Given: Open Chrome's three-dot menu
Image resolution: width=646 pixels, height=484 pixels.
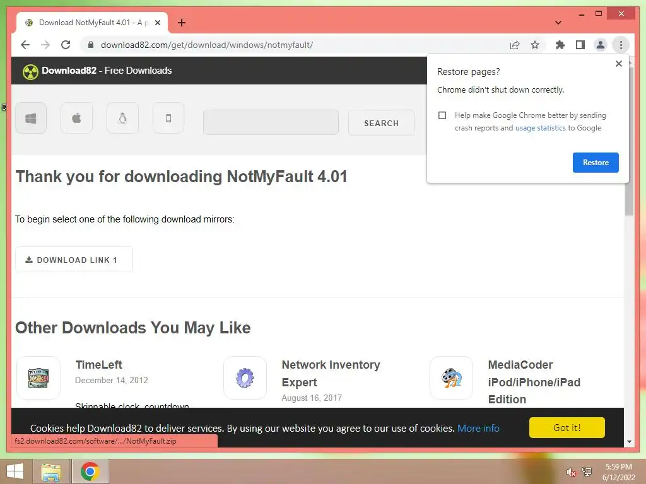Looking at the screenshot, I should [x=621, y=45].
